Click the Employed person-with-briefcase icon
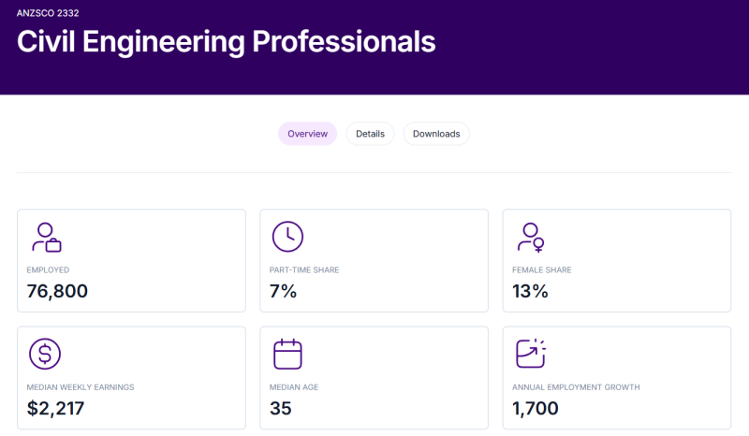Screen dimensions: 749x436 point(47,237)
